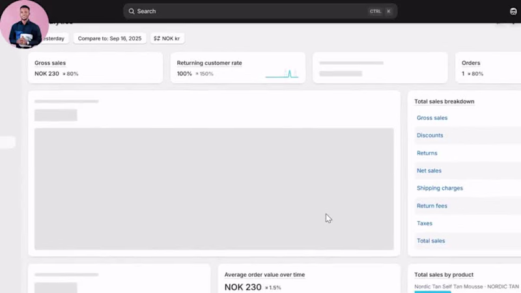Viewport: 521px width, 293px height.
Task: Open Average order value over time heading
Action: click(x=264, y=275)
